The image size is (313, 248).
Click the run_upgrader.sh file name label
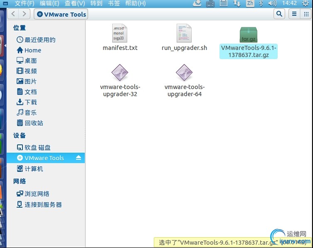tap(184, 48)
